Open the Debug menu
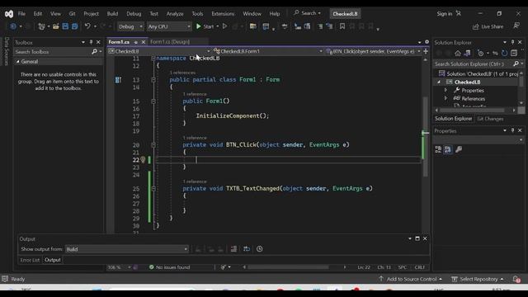The image size is (528, 297). tap(134, 14)
